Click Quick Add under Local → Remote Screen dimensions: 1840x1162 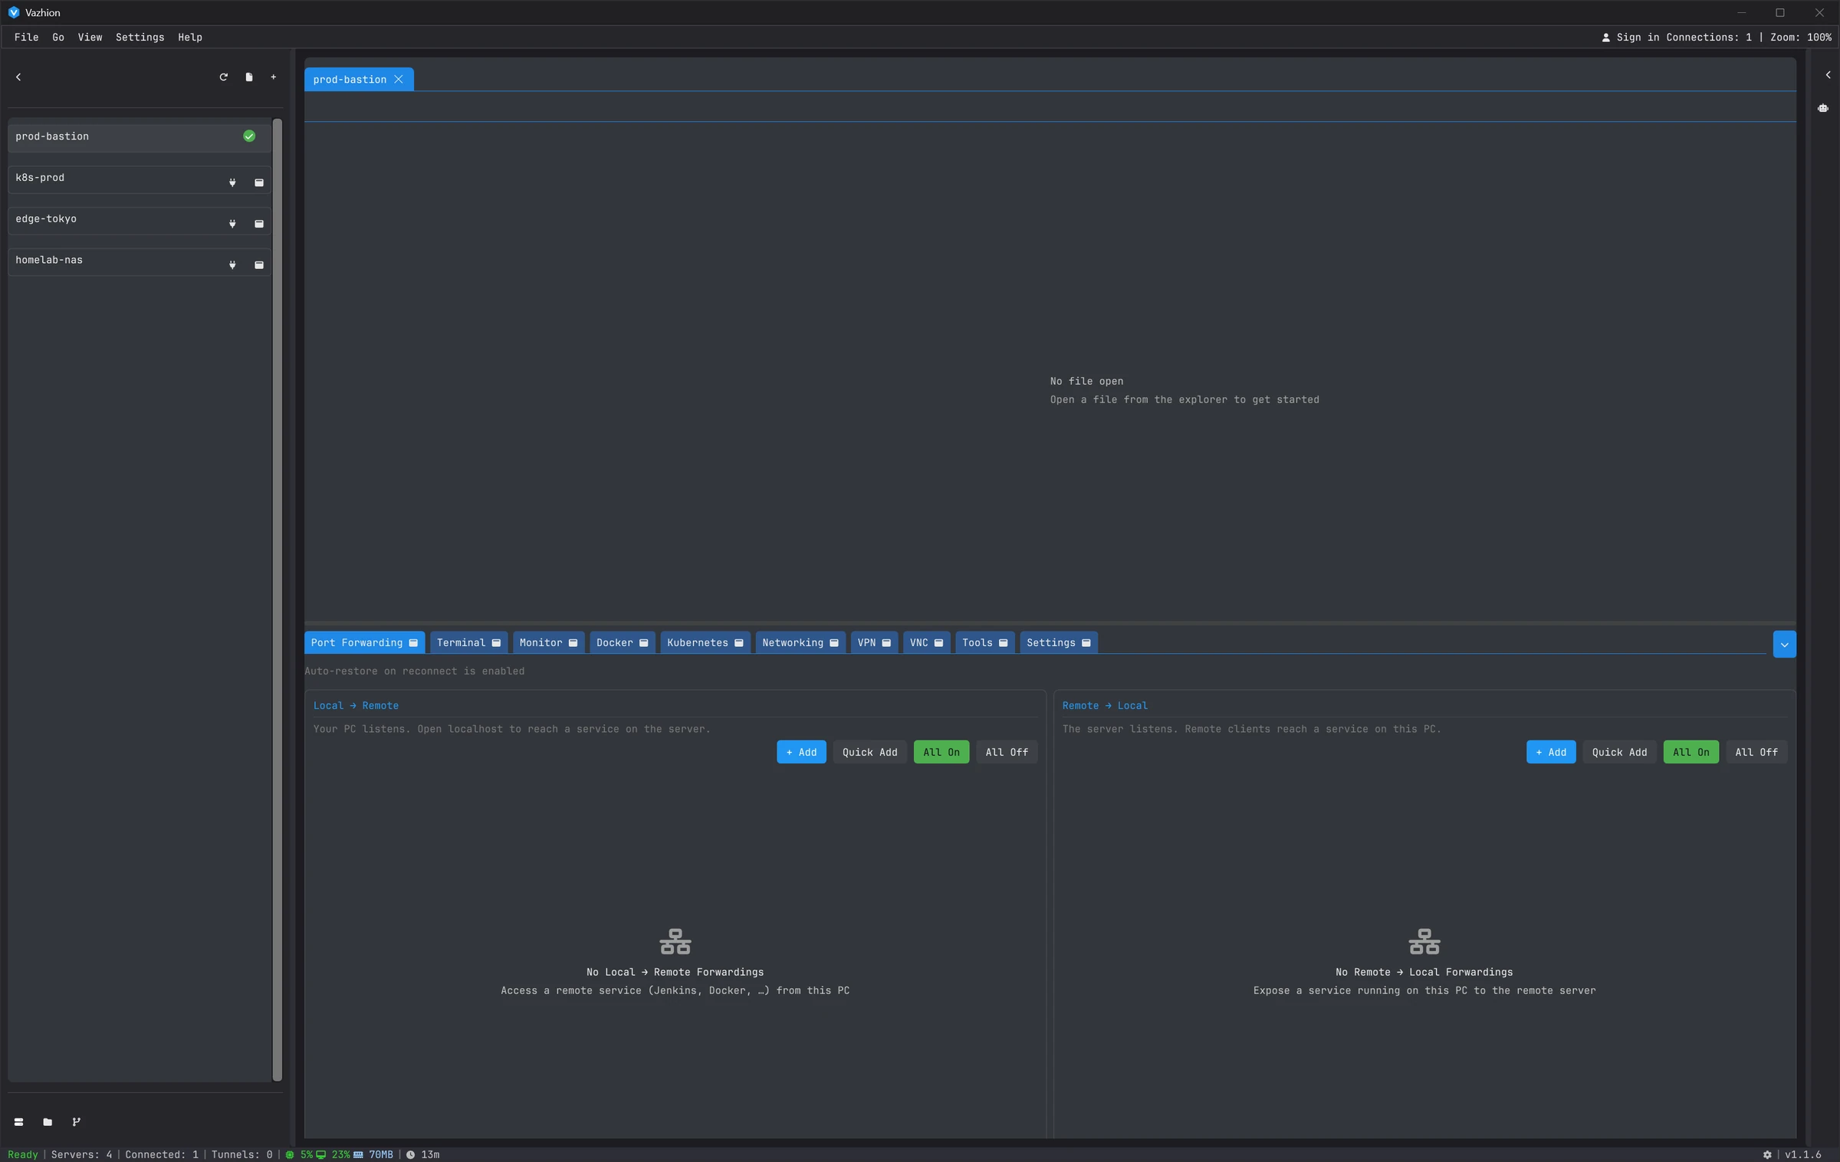[869, 752]
